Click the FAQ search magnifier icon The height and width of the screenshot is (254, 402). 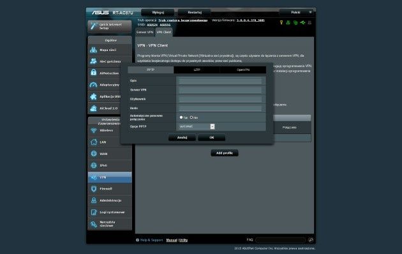pos(311,240)
